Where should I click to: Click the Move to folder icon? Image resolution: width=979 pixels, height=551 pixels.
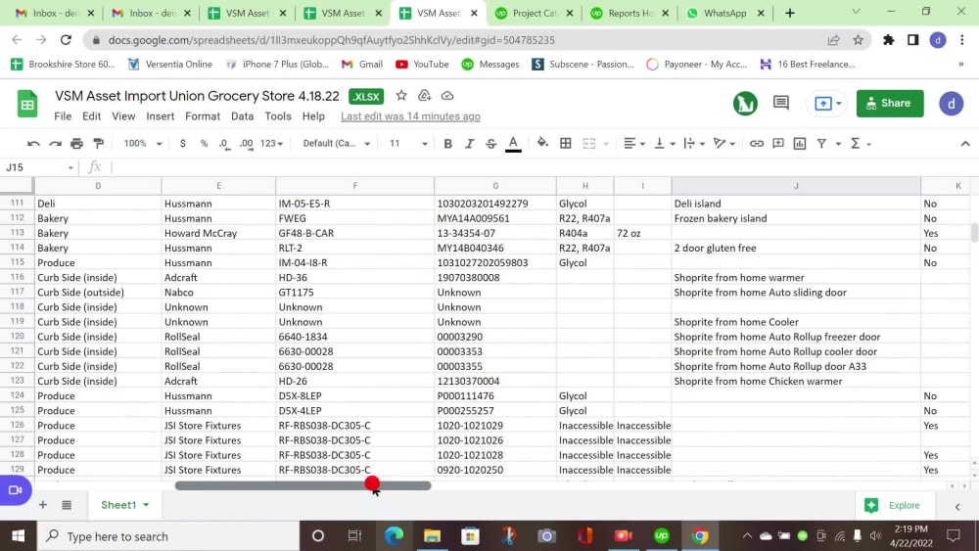pyautogui.click(x=425, y=96)
